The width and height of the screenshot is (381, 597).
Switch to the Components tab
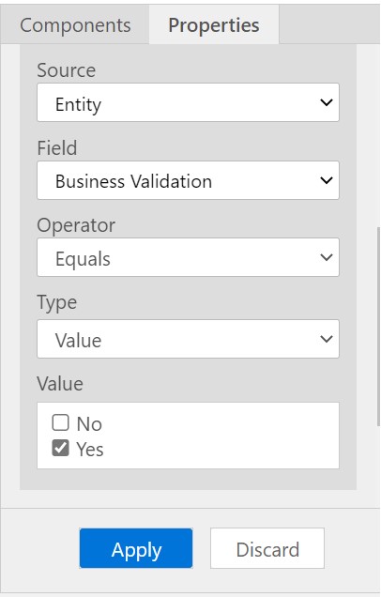[75, 25]
